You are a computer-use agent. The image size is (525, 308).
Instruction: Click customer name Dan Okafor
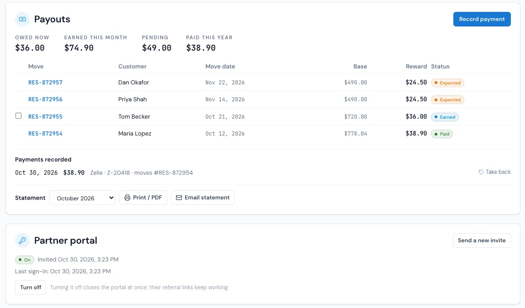pyautogui.click(x=134, y=82)
